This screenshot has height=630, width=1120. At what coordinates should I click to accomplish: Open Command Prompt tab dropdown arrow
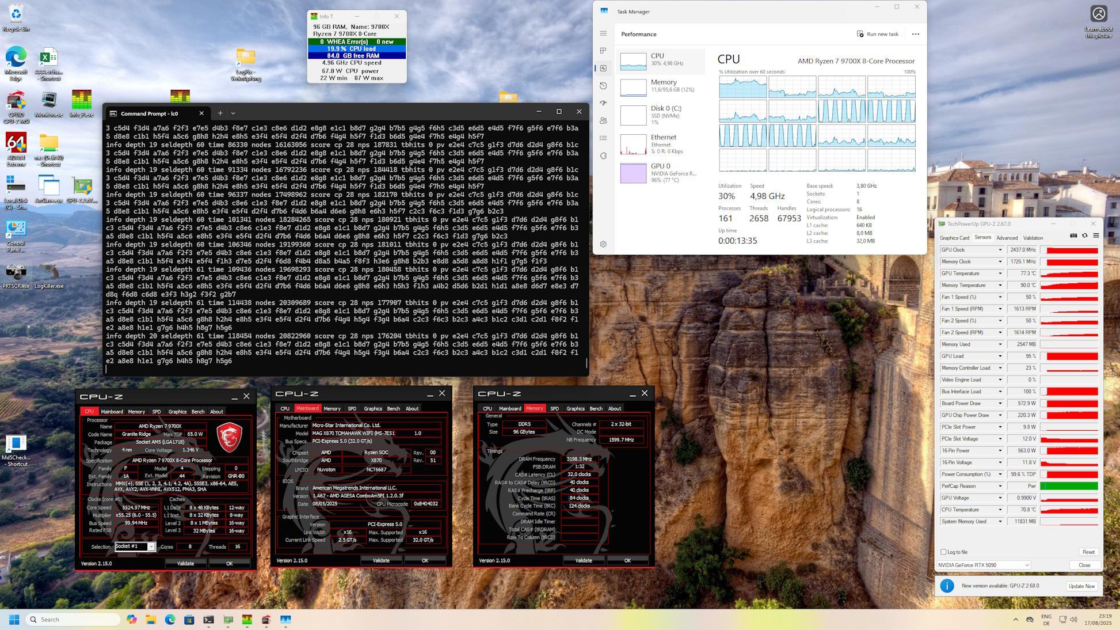(233, 113)
